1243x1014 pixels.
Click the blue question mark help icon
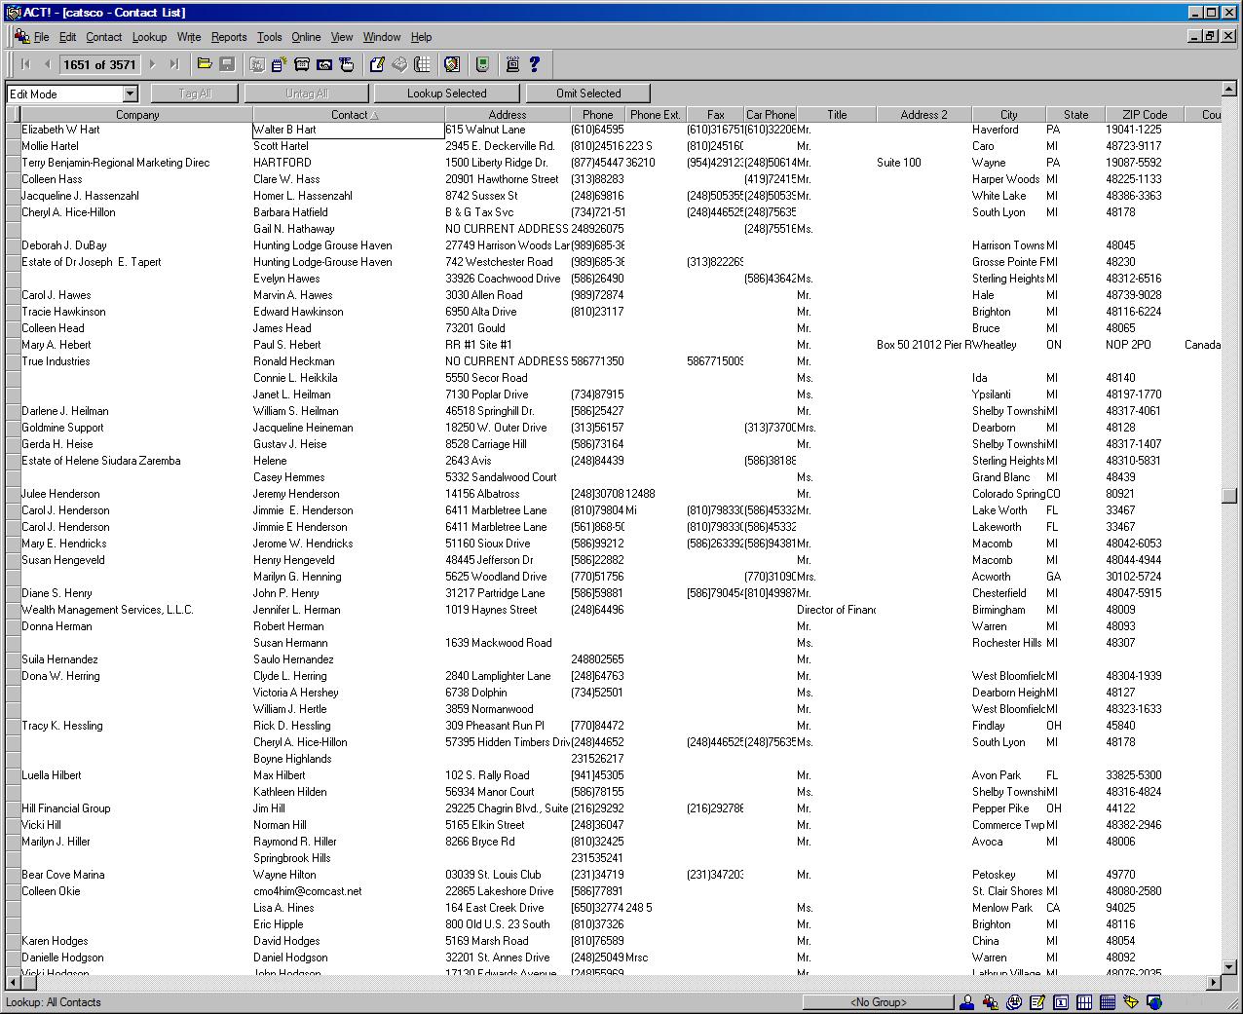534,64
